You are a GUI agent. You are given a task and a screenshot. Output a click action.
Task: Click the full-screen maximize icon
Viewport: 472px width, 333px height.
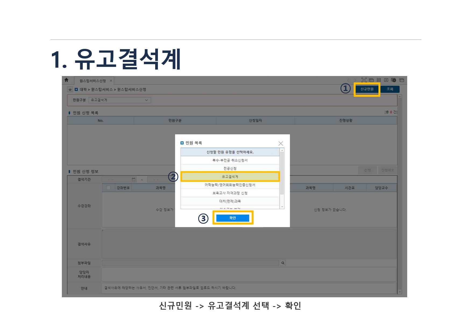(x=364, y=80)
